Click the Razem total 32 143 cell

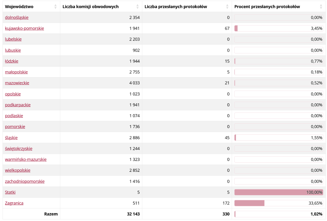tap(133, 214)
